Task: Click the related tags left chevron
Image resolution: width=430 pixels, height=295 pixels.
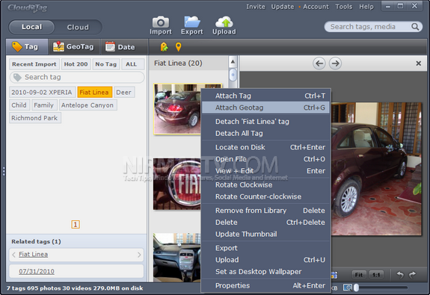Action: click(13, 255)
